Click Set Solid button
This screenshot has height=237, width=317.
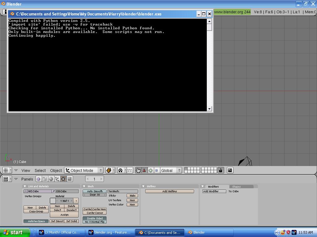(72, 221)
